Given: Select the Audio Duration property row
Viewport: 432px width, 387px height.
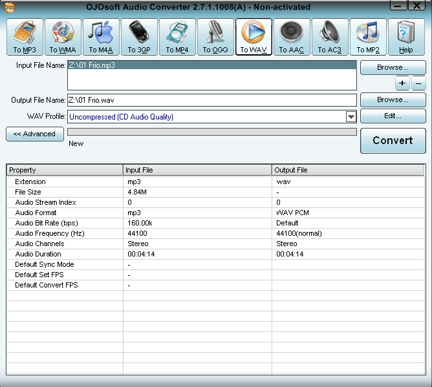Looking at the screenshot, I should tap(215, 254).
